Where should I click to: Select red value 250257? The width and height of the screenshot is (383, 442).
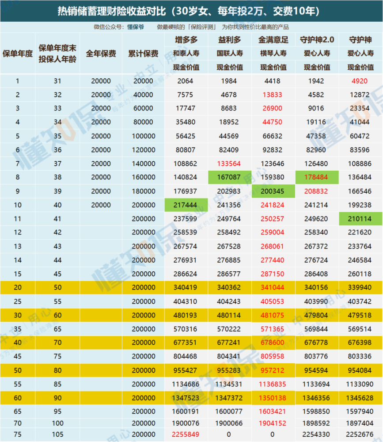click(272, 219)
